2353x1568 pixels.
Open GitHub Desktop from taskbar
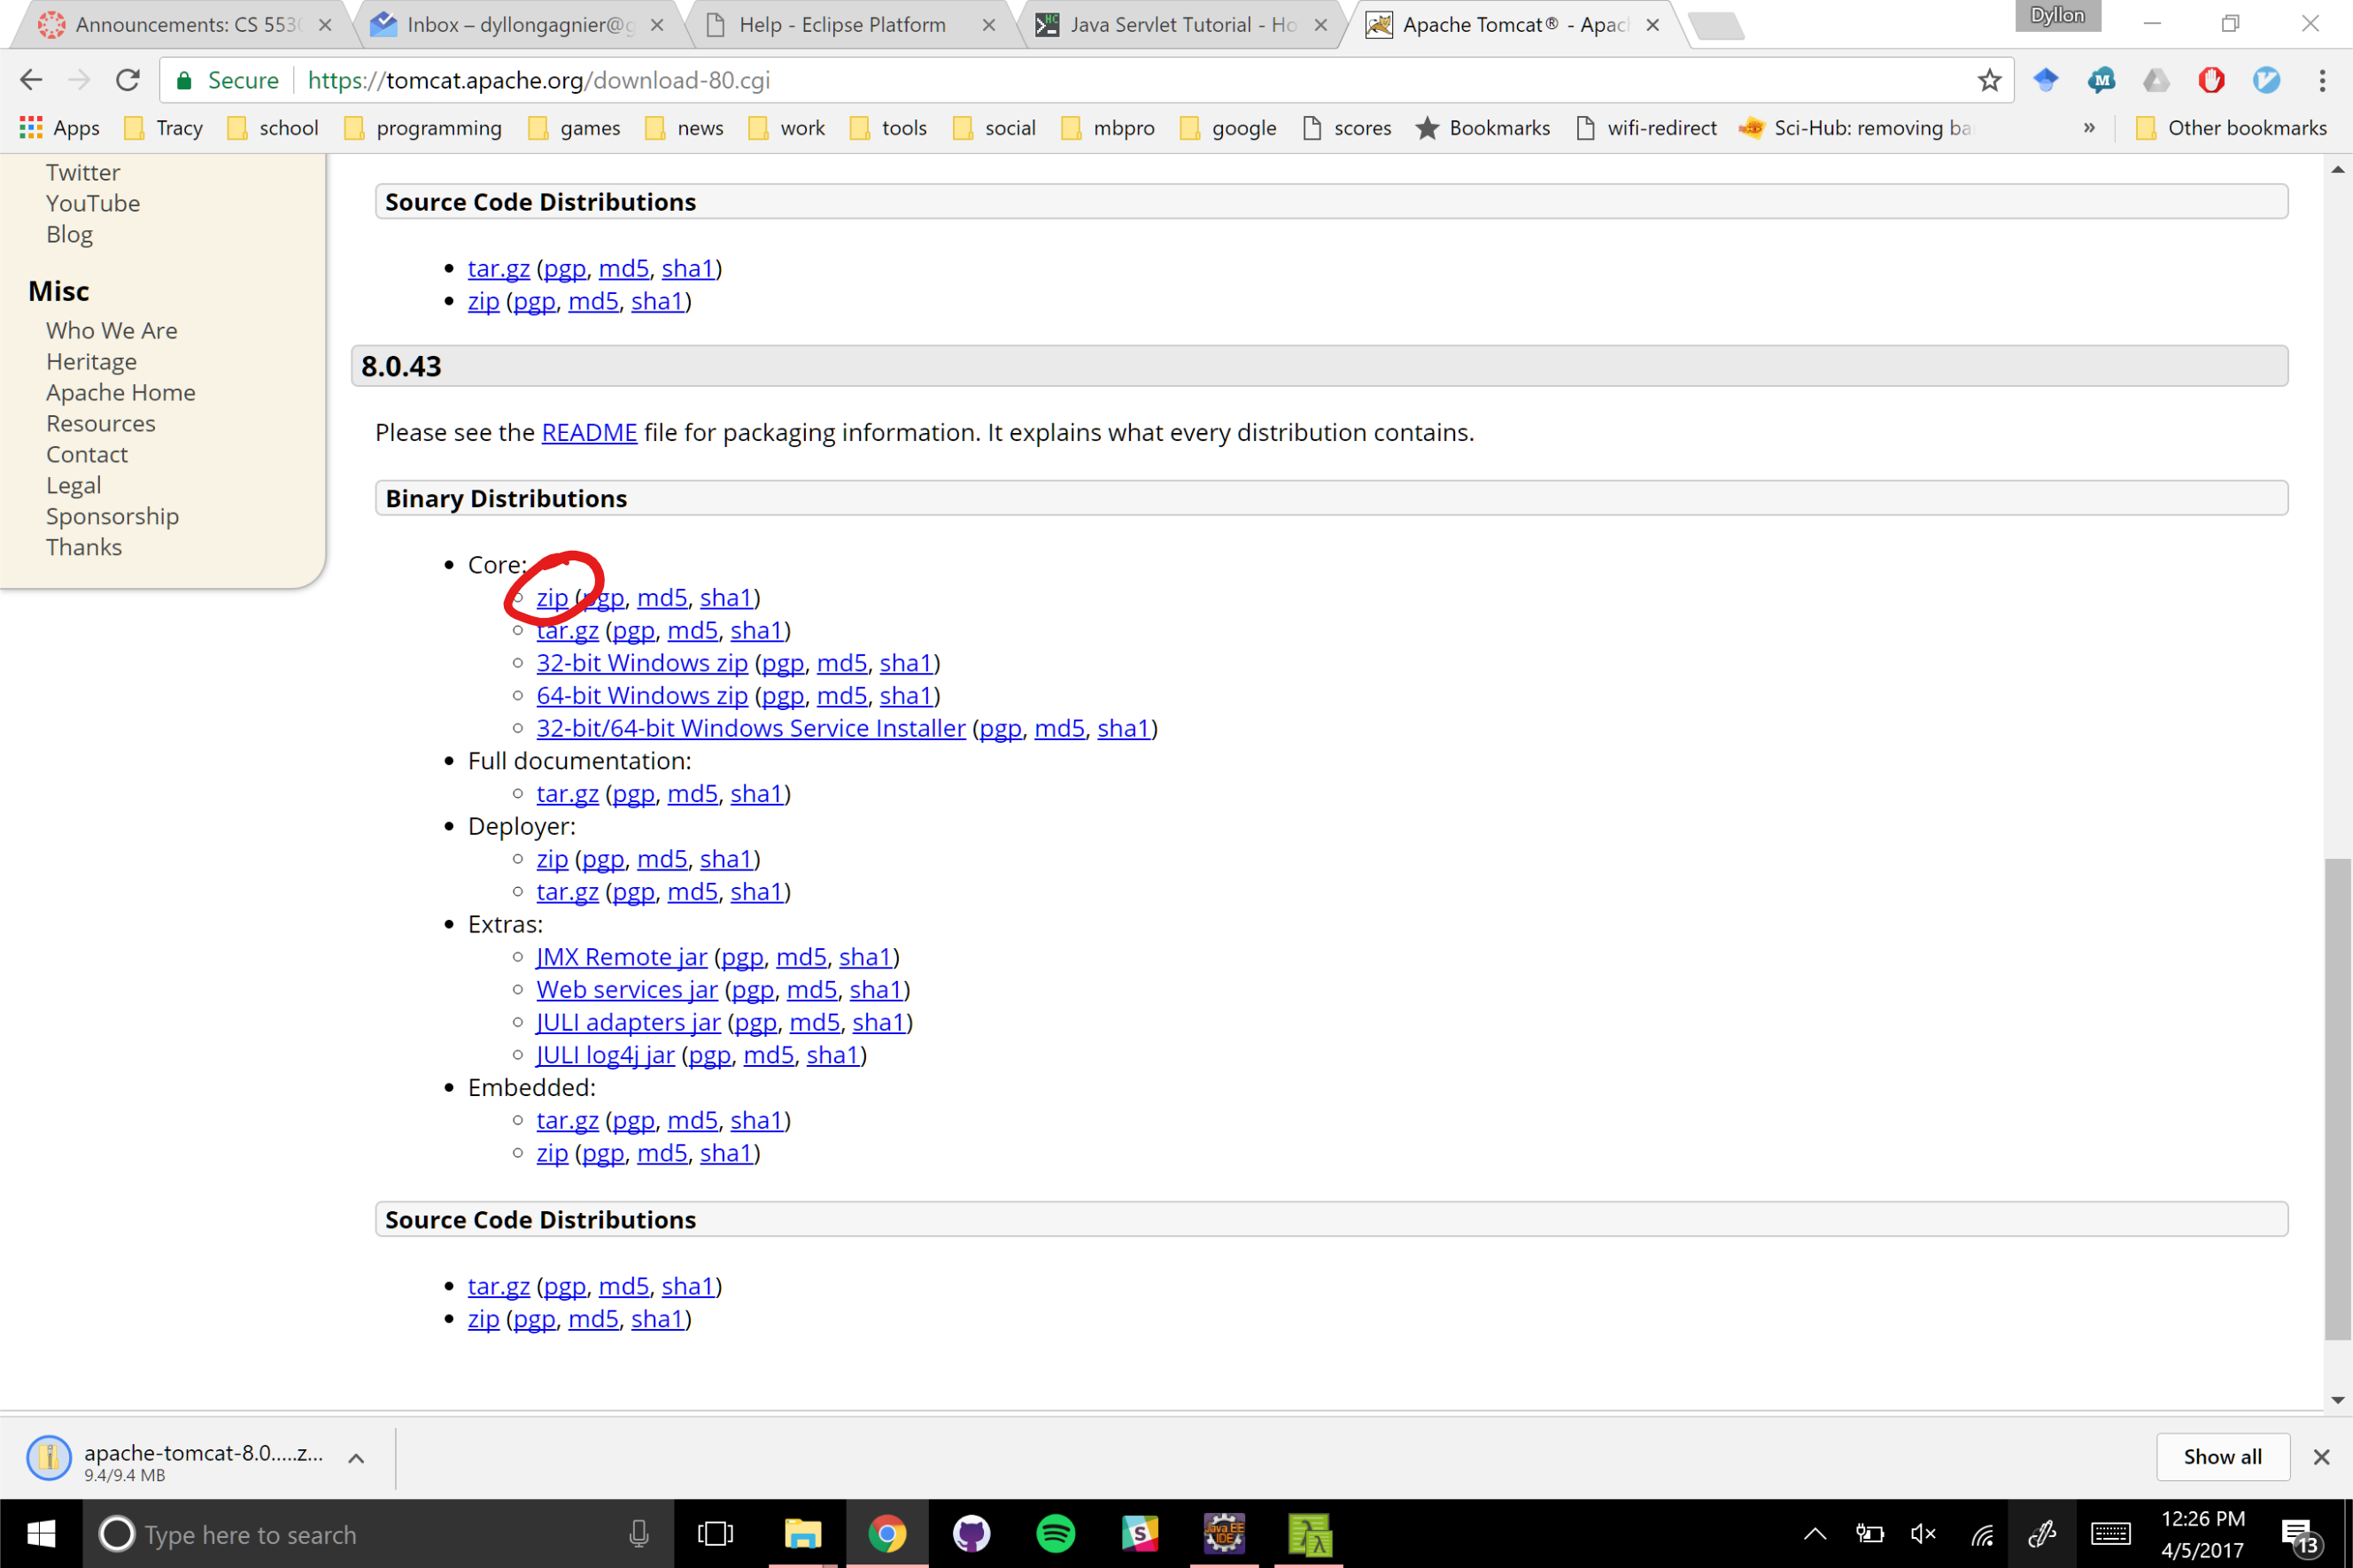coord(971,1533)
